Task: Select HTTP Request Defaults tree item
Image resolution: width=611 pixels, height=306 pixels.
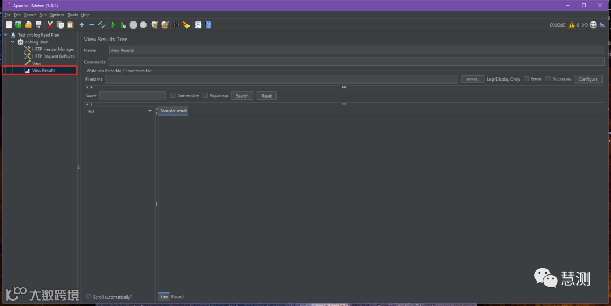Action: click(x=49, y=56)
